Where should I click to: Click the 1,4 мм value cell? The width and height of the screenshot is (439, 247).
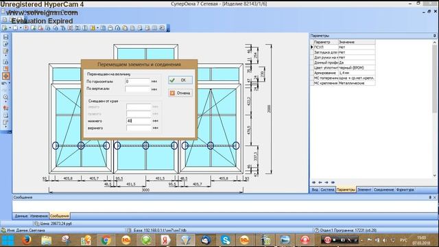(357, 73)
